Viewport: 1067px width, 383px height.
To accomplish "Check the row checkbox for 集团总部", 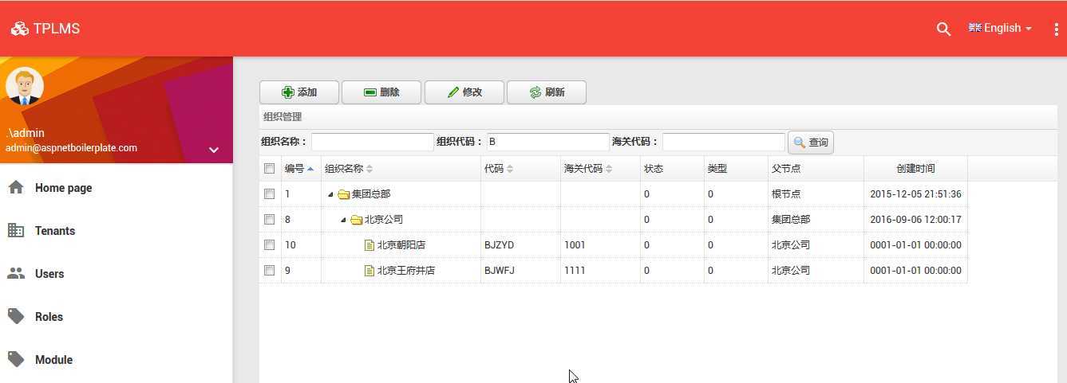I will pyautogui.click(x=270, y=194).
